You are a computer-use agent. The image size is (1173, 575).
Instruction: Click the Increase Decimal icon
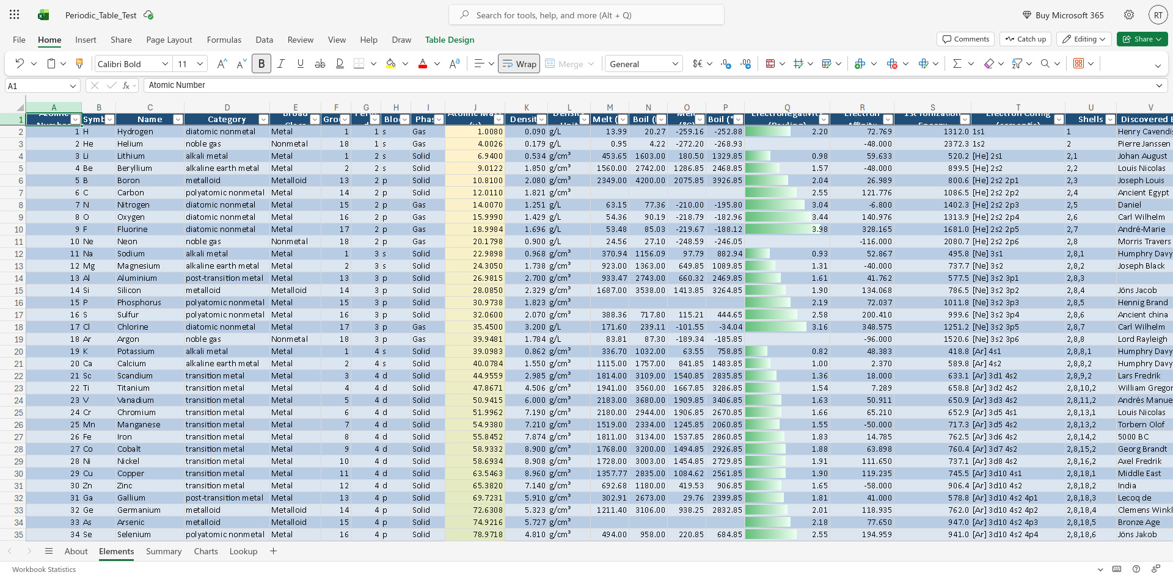coord(745,63)
